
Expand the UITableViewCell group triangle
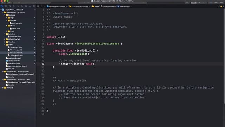[5, 39]
